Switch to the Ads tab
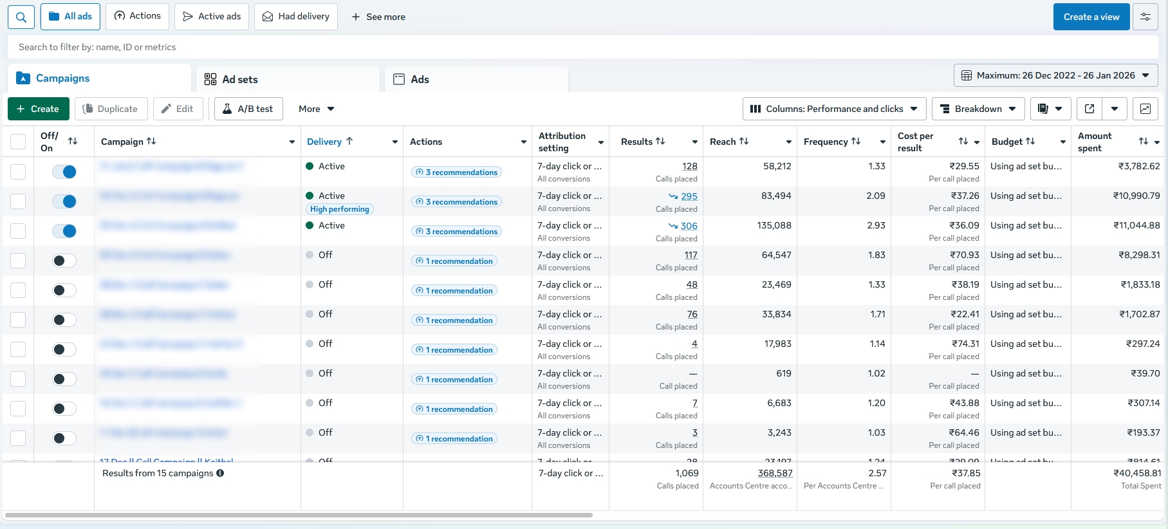This screenshot has height=529, width=1168. click(x=420, y=79)
